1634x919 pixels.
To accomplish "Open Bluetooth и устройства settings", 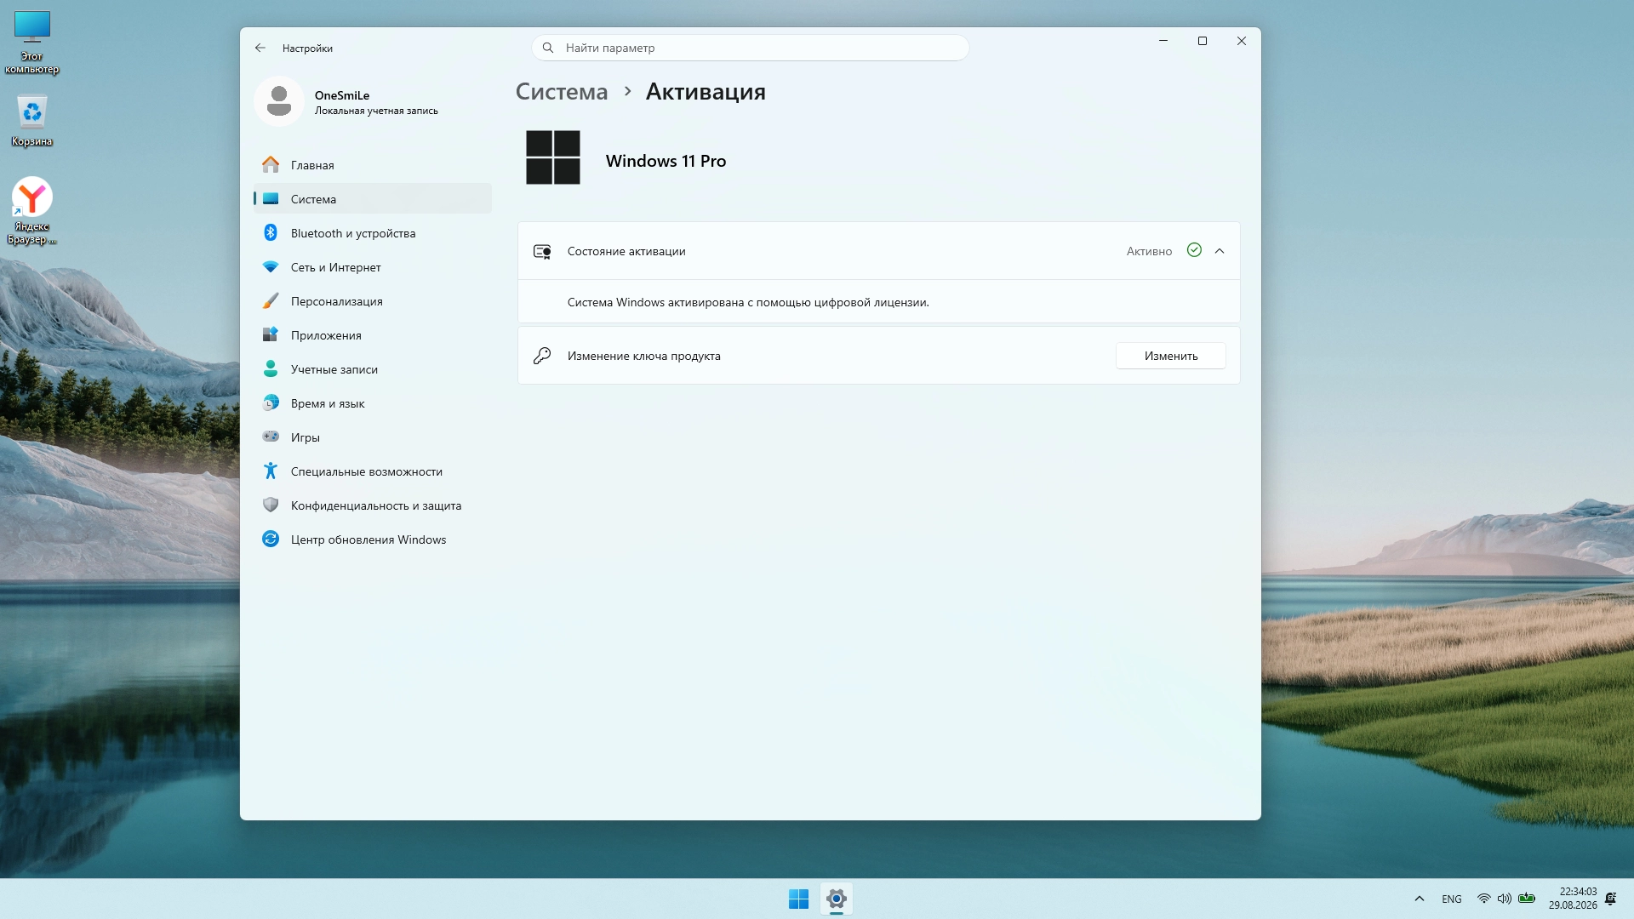I will (x=373, y=233).
